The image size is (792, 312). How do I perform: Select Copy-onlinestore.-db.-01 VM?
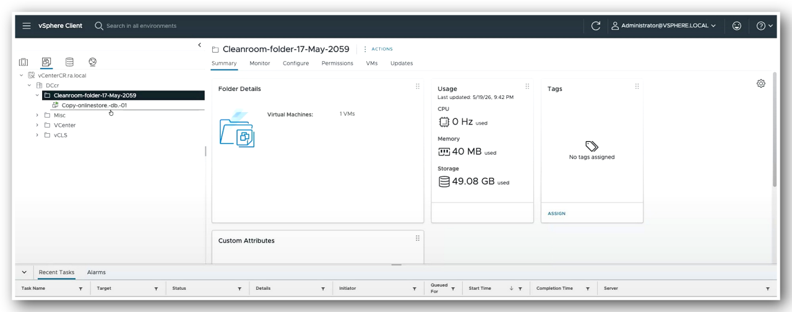(95, 105)
